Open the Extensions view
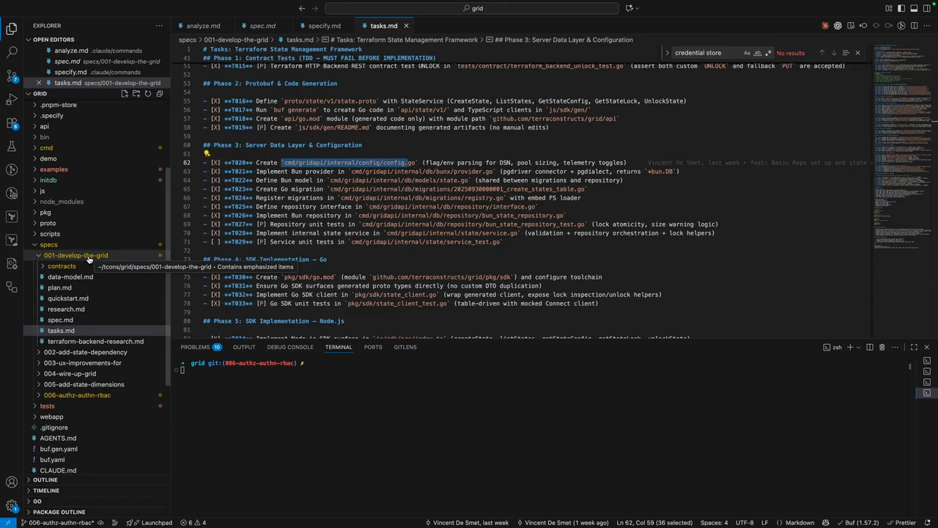 [x=12, y=122]
